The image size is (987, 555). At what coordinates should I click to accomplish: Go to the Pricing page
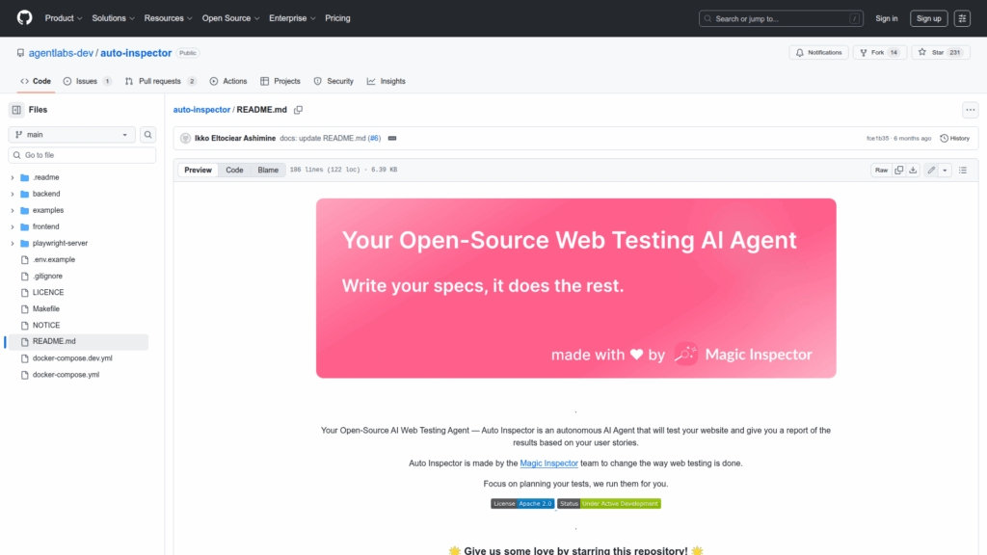coord(337,18)
